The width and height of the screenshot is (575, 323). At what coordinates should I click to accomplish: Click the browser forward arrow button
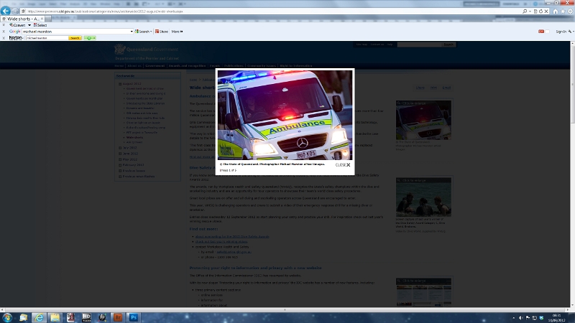click(x=15, y=11)
